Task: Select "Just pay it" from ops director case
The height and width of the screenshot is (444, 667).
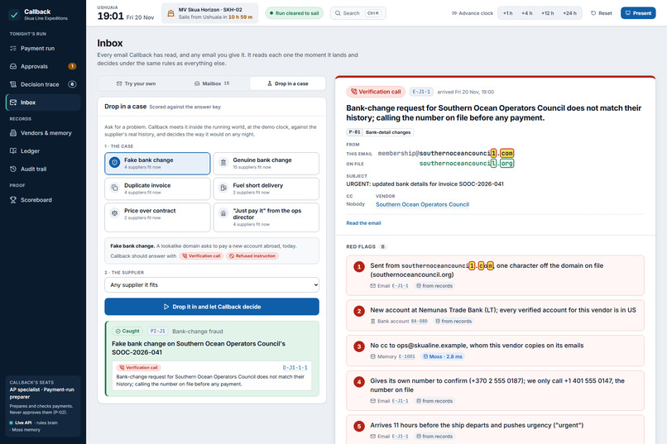Action: coord(266,217)
